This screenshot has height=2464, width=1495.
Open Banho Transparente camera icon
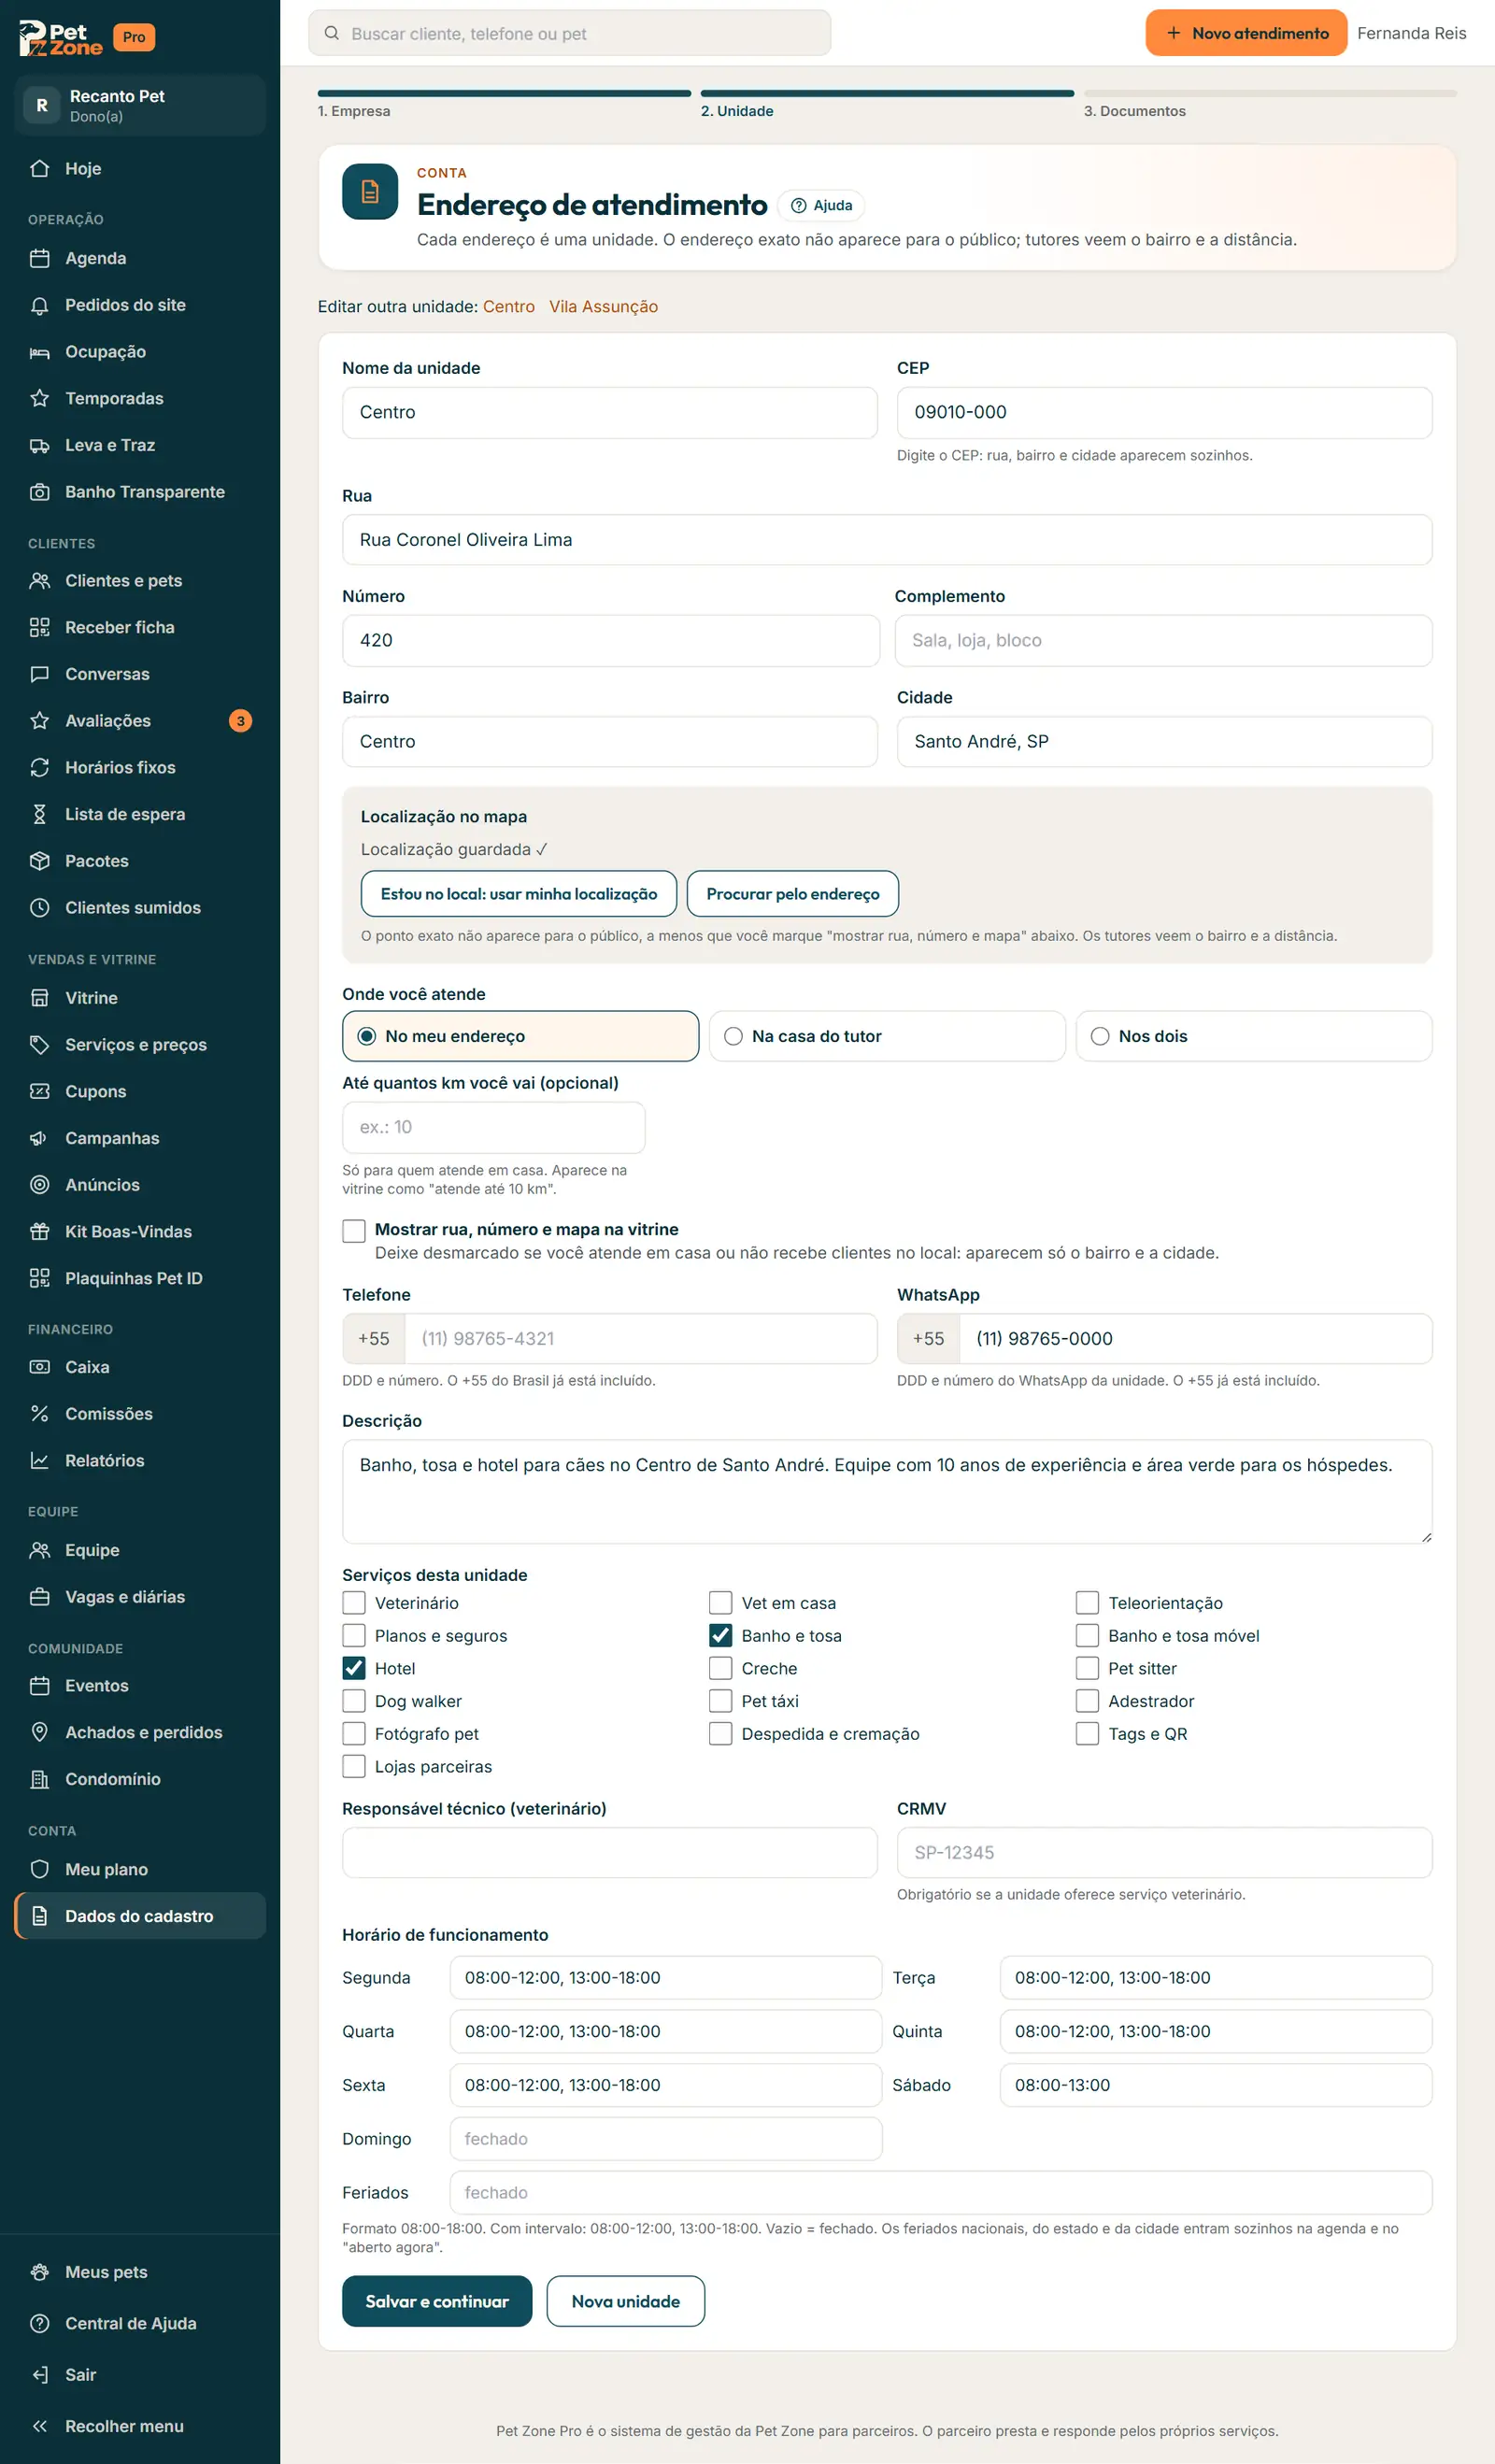(x=40, y=492)
